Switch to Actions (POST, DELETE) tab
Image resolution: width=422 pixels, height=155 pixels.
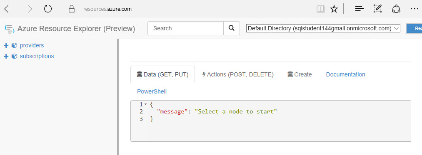[238, 74]
